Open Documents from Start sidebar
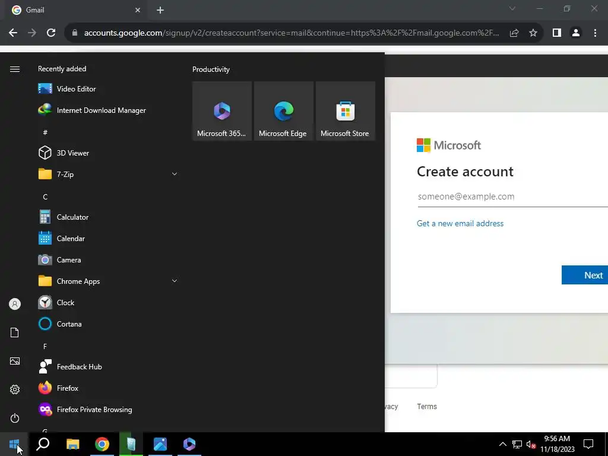The height and width of the screenshot is (456, 608). pyautogui.click(x=15, y=332)
